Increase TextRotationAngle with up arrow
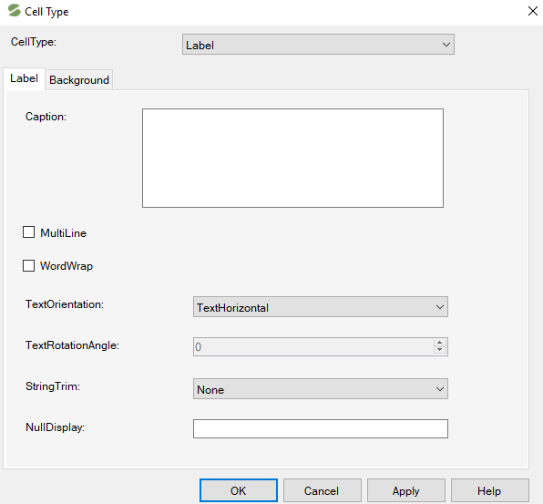The height and width of the screenshot is (504, 543). [x=440, y=343]
